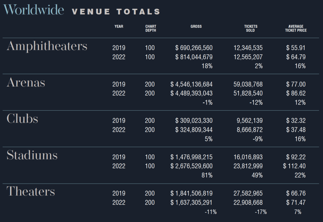Click the YEAR column header
This screenshot has width=323, height=222.
pos(119,26)
